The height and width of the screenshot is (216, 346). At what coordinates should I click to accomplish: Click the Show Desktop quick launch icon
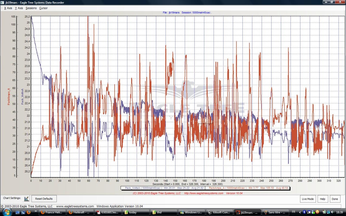[18, 212]
